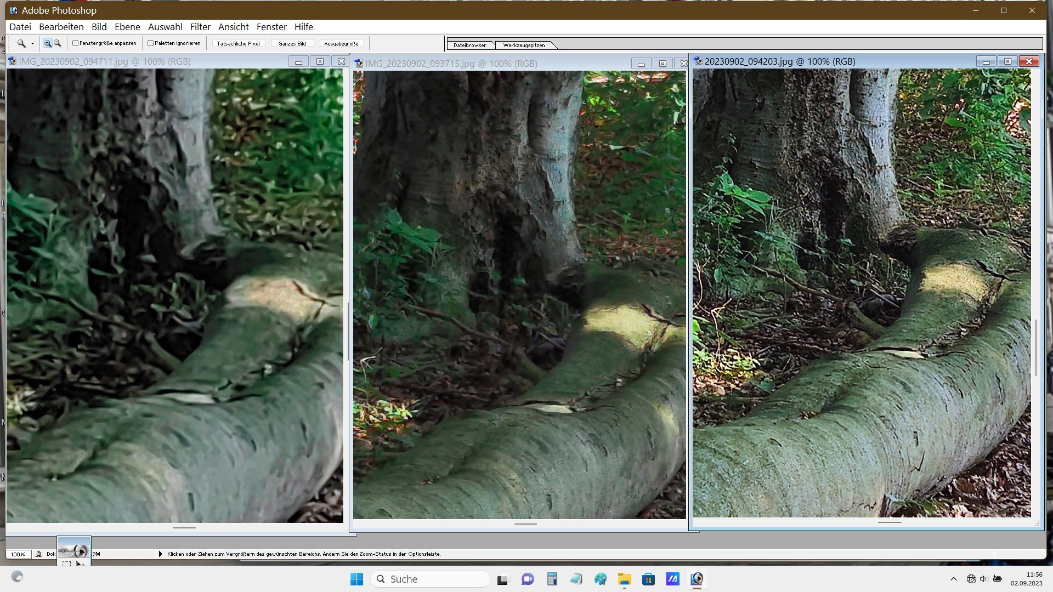Viewport: 1053px width, 592px height.
Task: Select the zoom-in mode icon
Action: point(48,43)
